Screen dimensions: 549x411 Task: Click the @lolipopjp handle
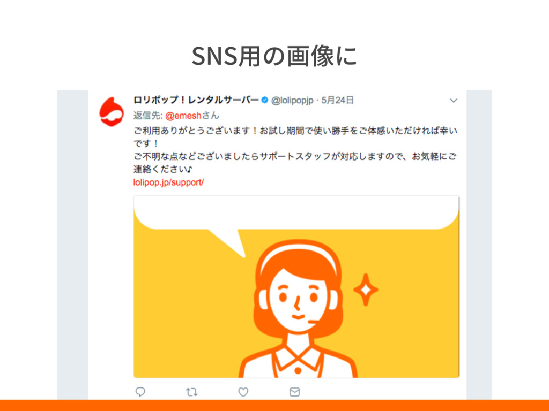pyautogui.click(x=292, y=101)
